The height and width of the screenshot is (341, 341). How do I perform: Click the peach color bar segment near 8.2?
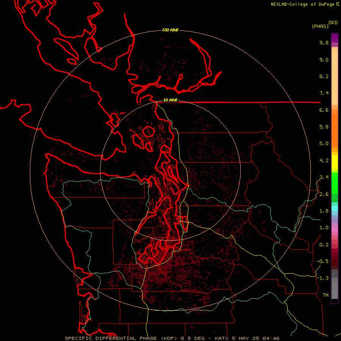click(335, 78)
